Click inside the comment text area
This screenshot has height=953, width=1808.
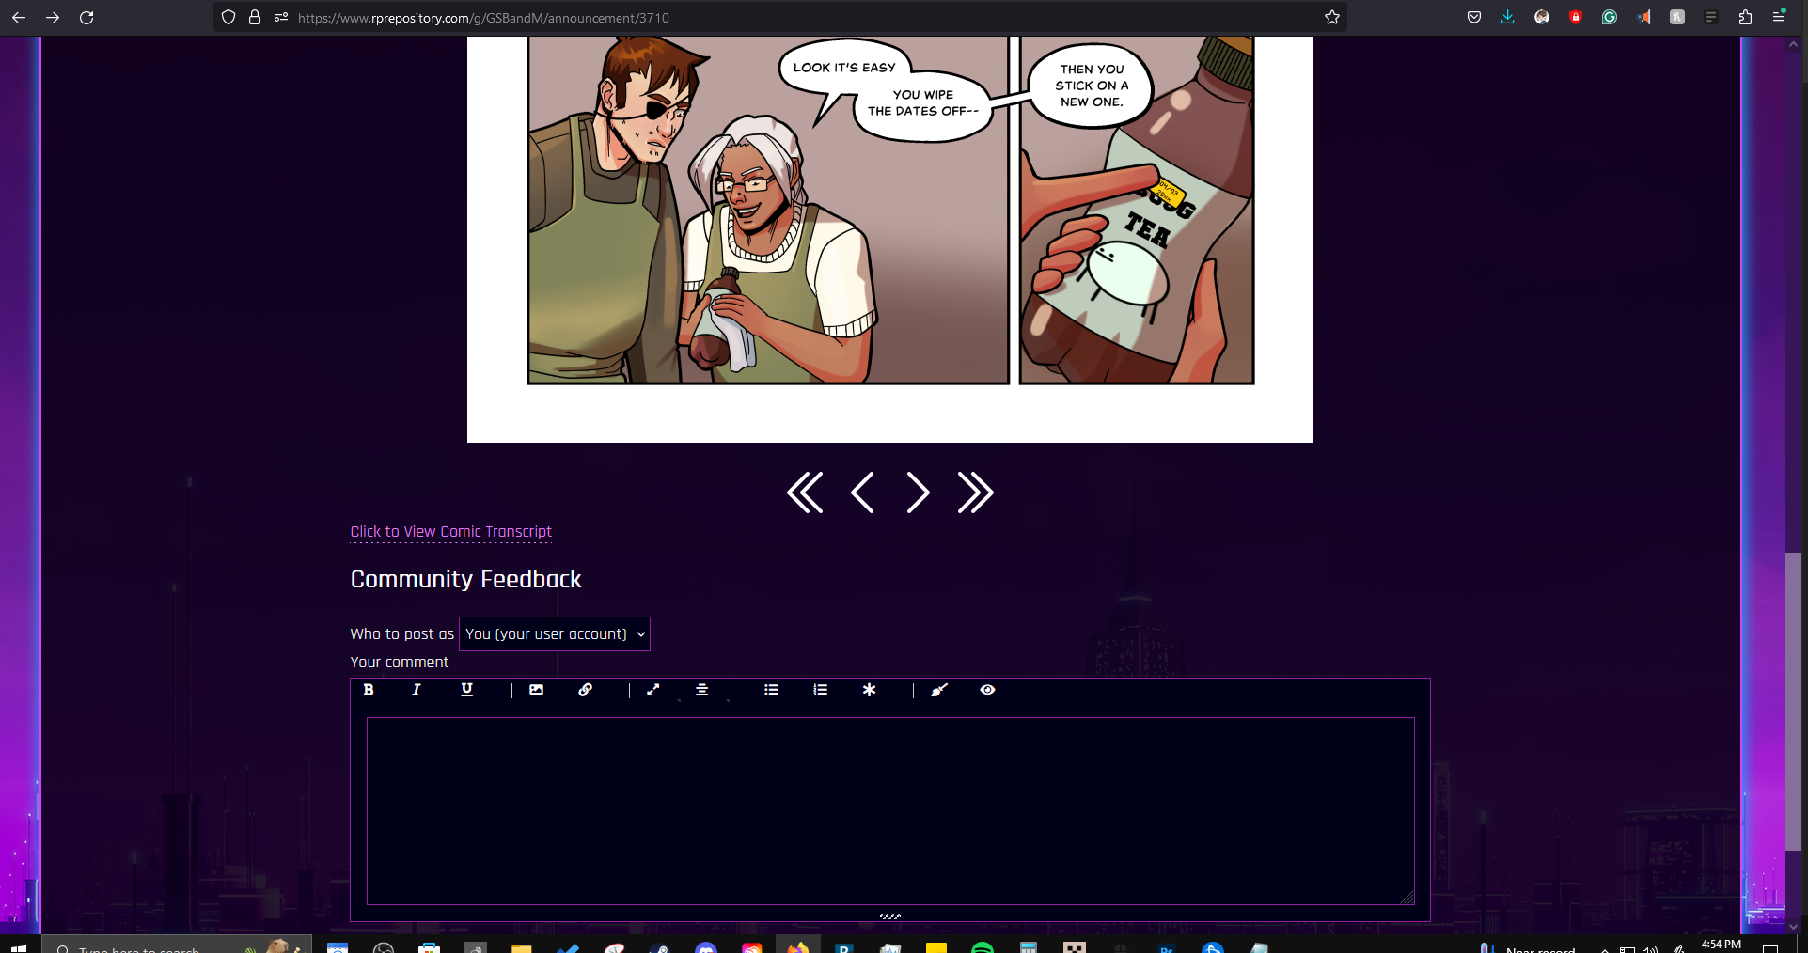tap(890, 811)
